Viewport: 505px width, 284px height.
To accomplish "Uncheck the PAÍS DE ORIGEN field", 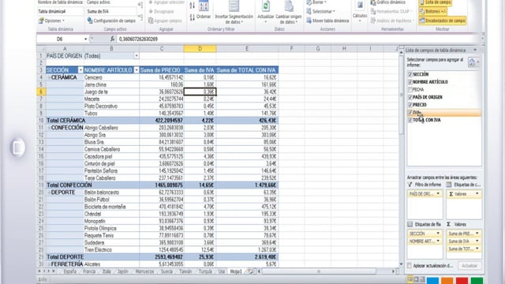I will pyautogui.click(x=410, y=97).
